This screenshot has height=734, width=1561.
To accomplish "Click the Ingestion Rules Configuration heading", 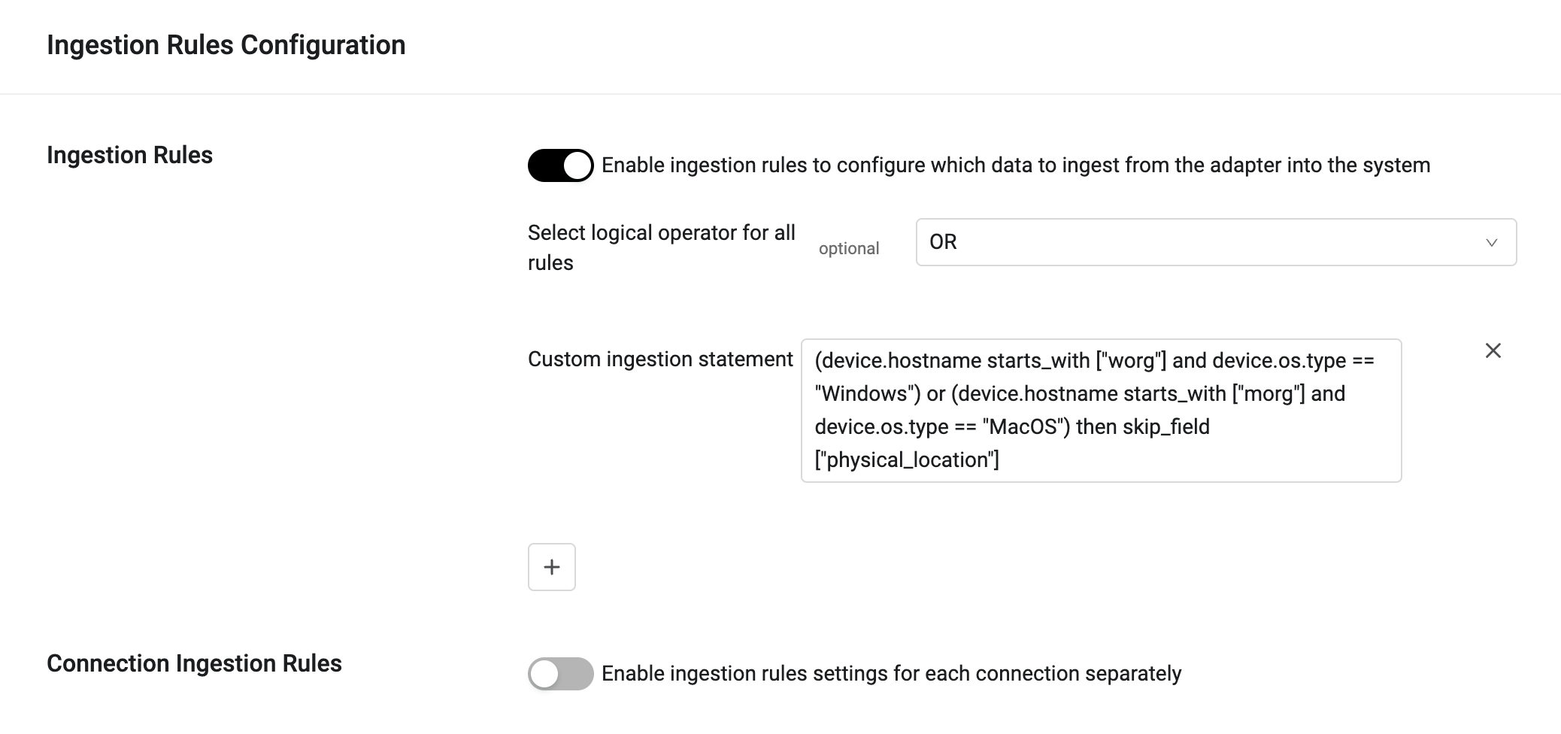I will pos(226,45).
